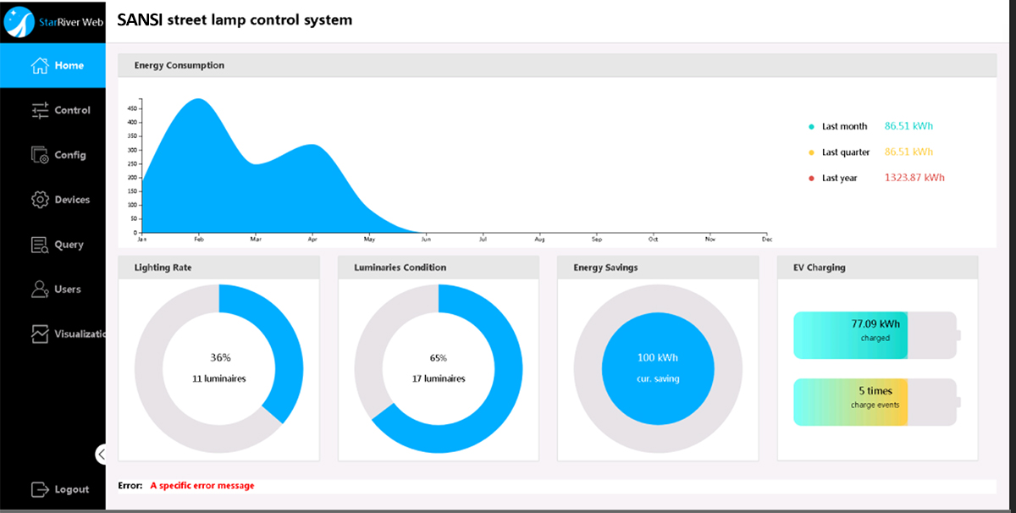Click the 36% lighting rate value

pyautogui.click(x=218, y=357)
